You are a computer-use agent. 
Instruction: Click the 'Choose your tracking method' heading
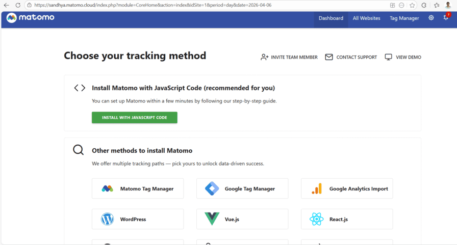[x=135, y=56]
